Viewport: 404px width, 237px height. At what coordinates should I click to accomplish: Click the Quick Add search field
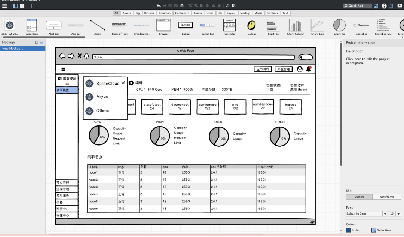click(x=357, y=6)
